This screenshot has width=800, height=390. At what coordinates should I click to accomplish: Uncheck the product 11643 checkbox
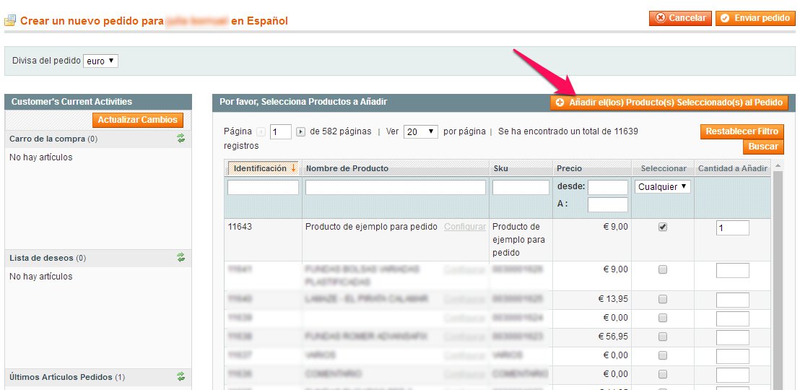[x=663, y=227]
